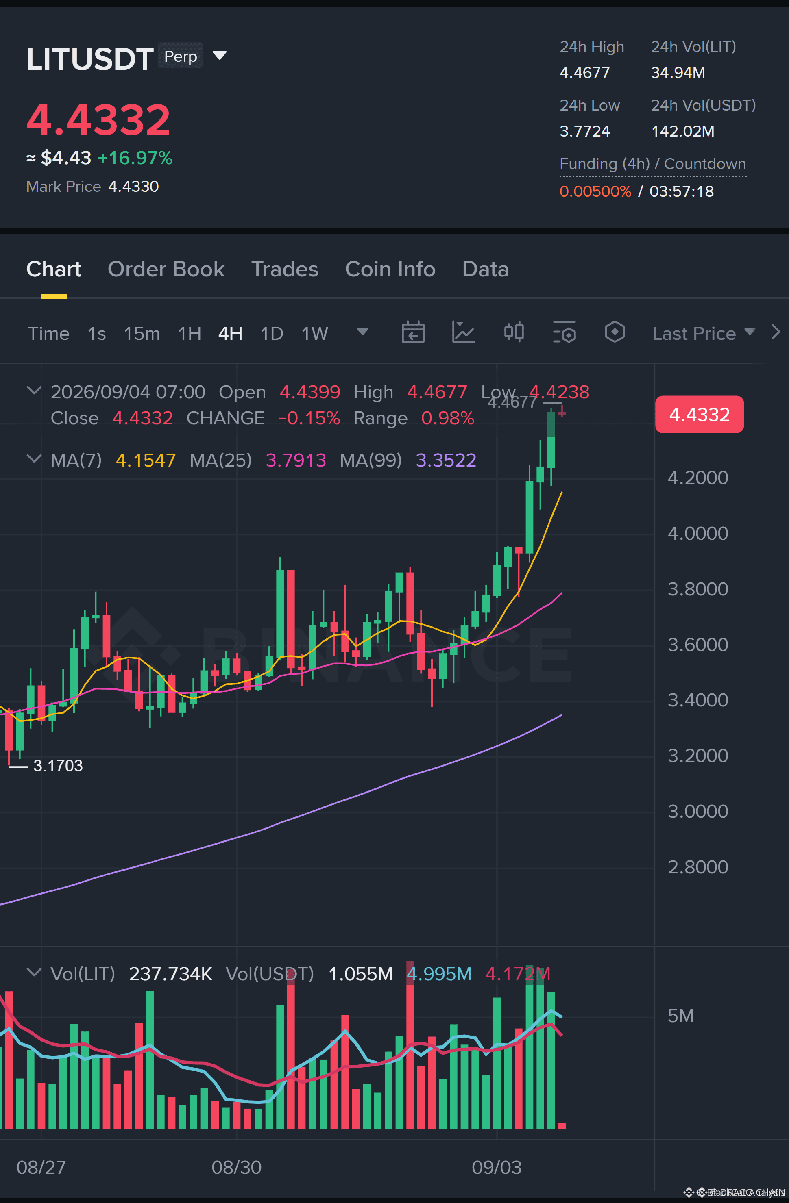Click the red 4.4332 current price tag
This screenshot has height=1203, width=789.
point(699,415)
